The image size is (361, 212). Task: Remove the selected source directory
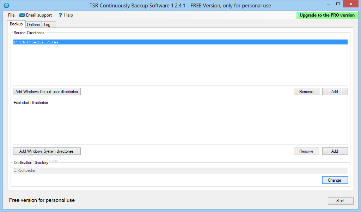click(306, 91)
